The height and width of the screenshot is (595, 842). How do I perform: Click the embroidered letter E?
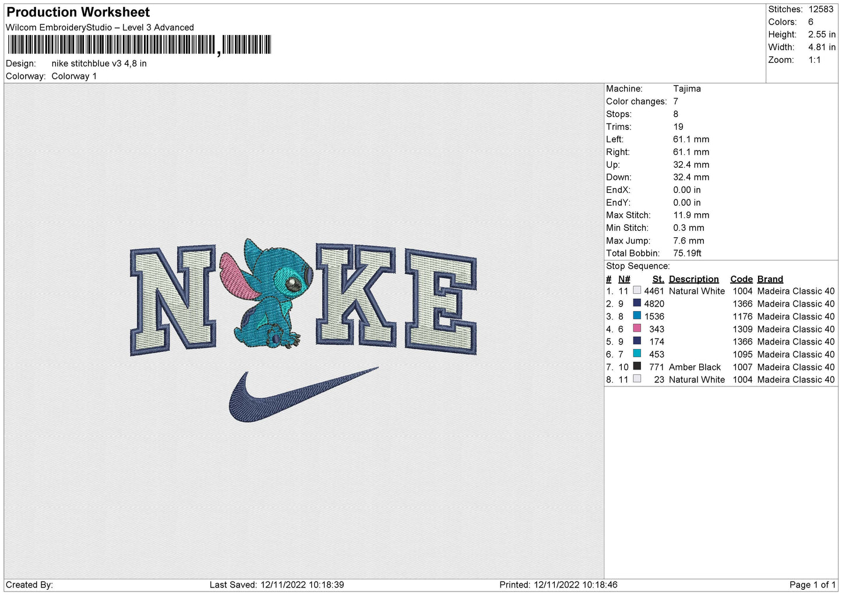pyautogui.click(x=441, y=301)
